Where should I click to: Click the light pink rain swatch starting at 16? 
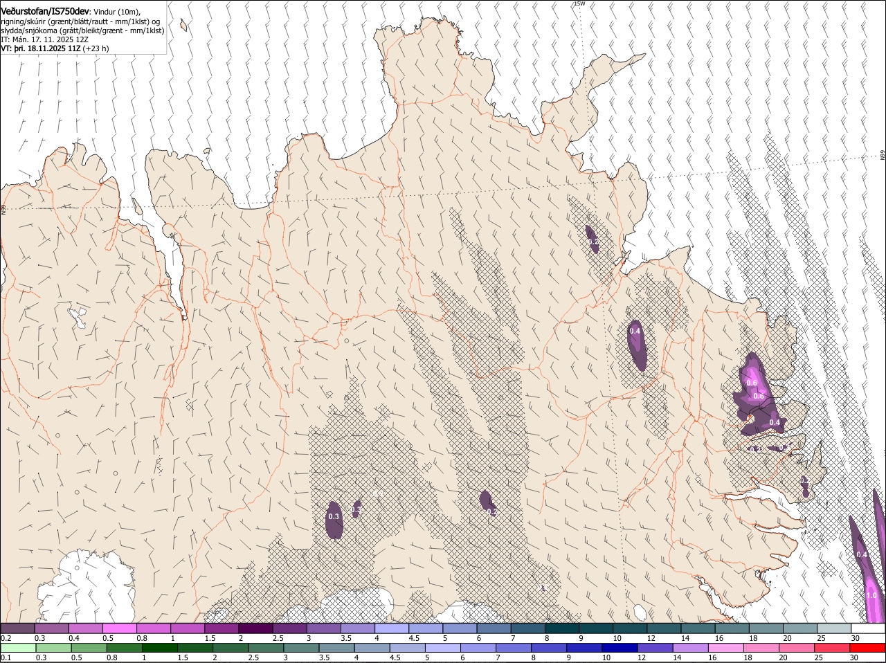click(725, 647)
